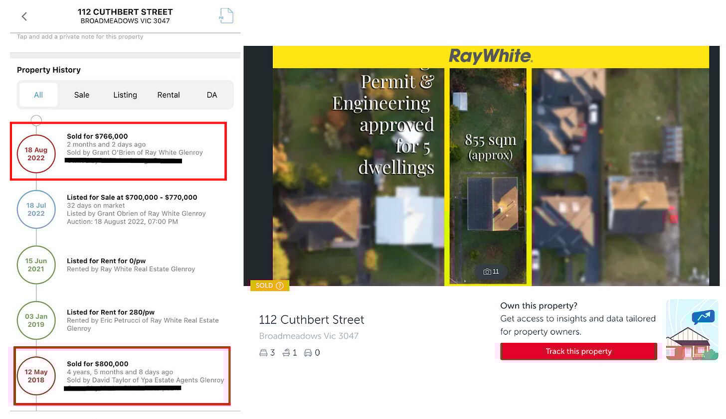The height and width of the screenshot is (419, 726).
Task: Click the RayWhite logo banner
Action: (x=491, y=57)
